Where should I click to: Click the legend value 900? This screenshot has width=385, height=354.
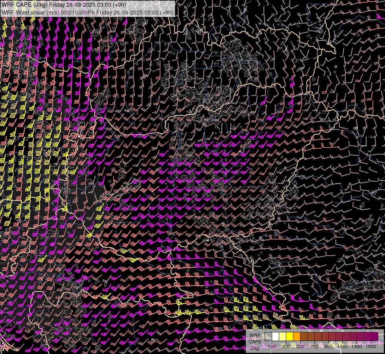tap(328, 347)
